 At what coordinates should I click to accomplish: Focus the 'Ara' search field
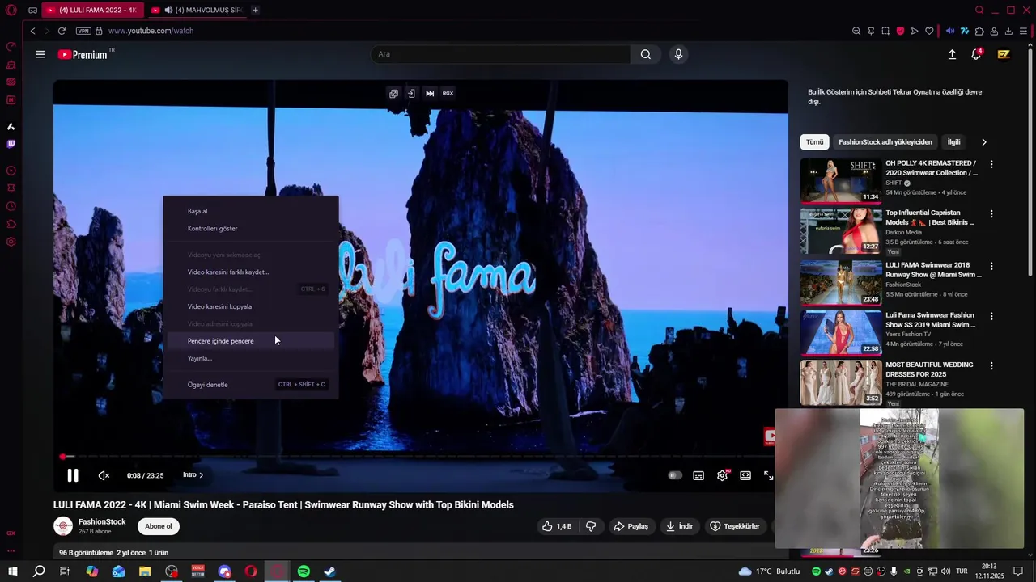[x=500, y=54]
